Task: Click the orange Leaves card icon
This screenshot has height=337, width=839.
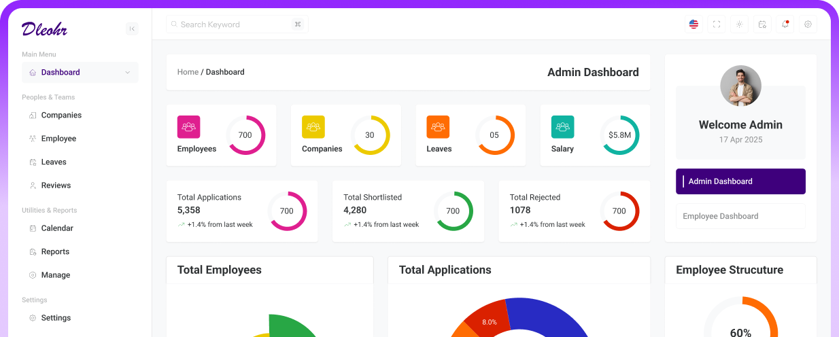Action: (438, 127)
